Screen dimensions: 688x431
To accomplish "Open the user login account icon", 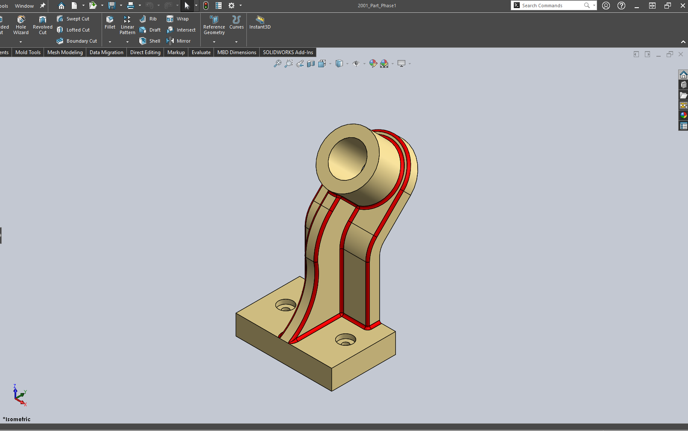I will click(x=606, y=6).
